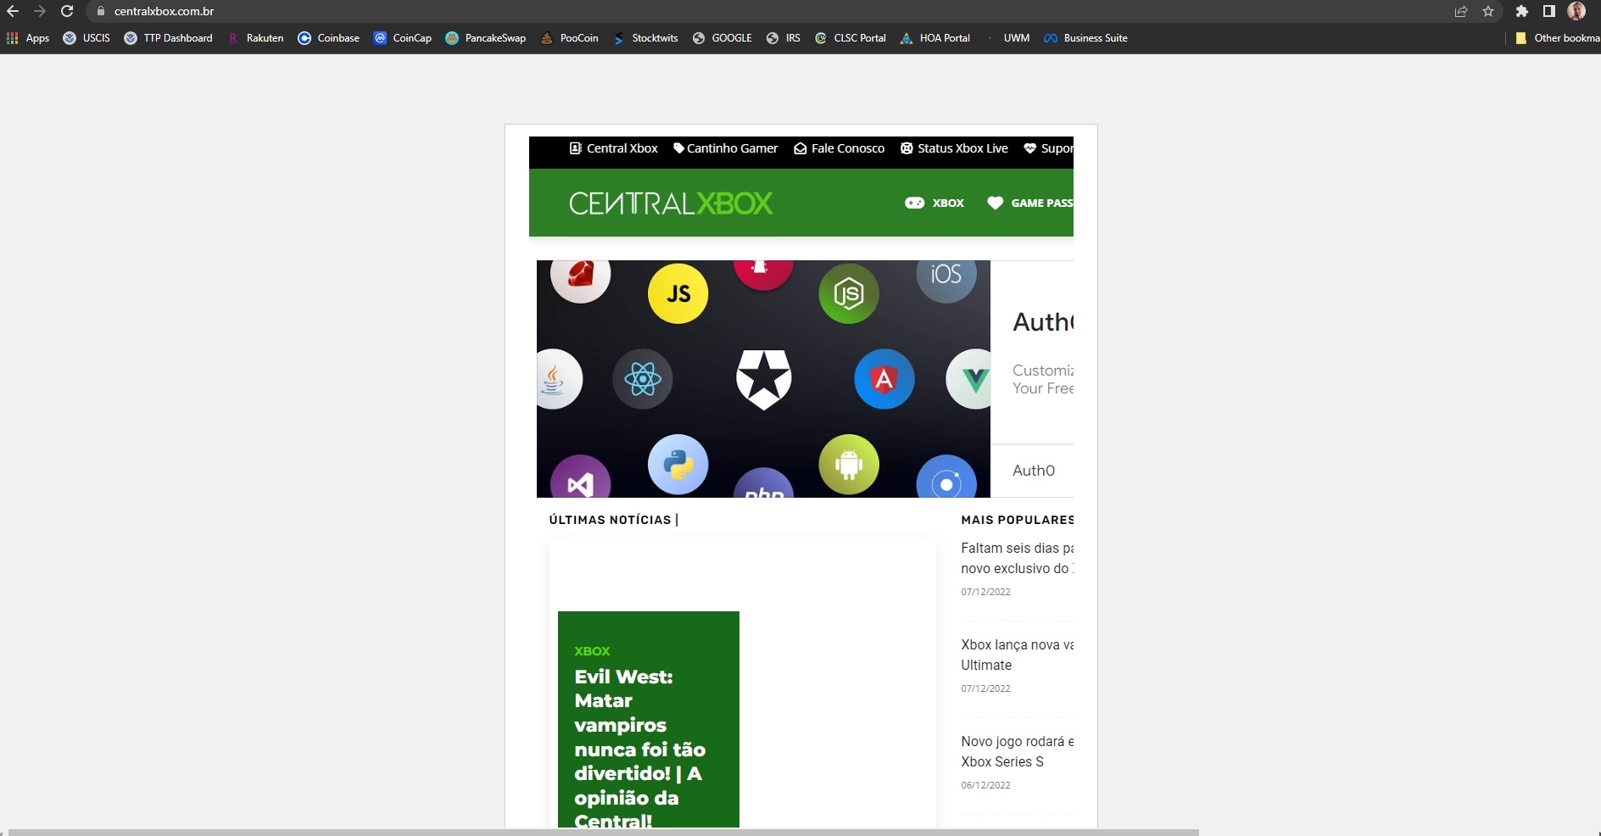Open the 'Faltam seis dias' popular article

tap(1017, 558)
